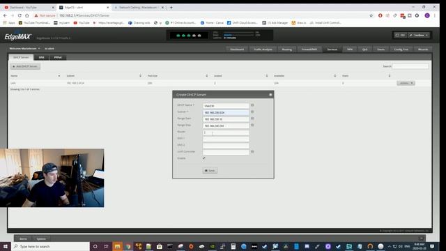Sort table by Name column
The height and width of the screenshot is (251, 446).
(36, 76)
